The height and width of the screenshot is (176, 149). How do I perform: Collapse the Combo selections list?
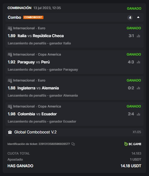138,17
